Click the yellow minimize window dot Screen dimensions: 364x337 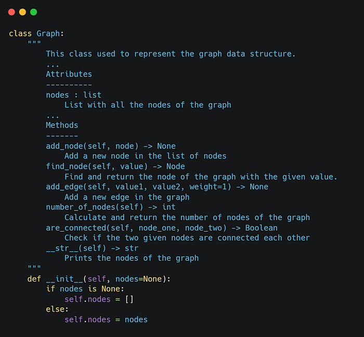point(22,12)
